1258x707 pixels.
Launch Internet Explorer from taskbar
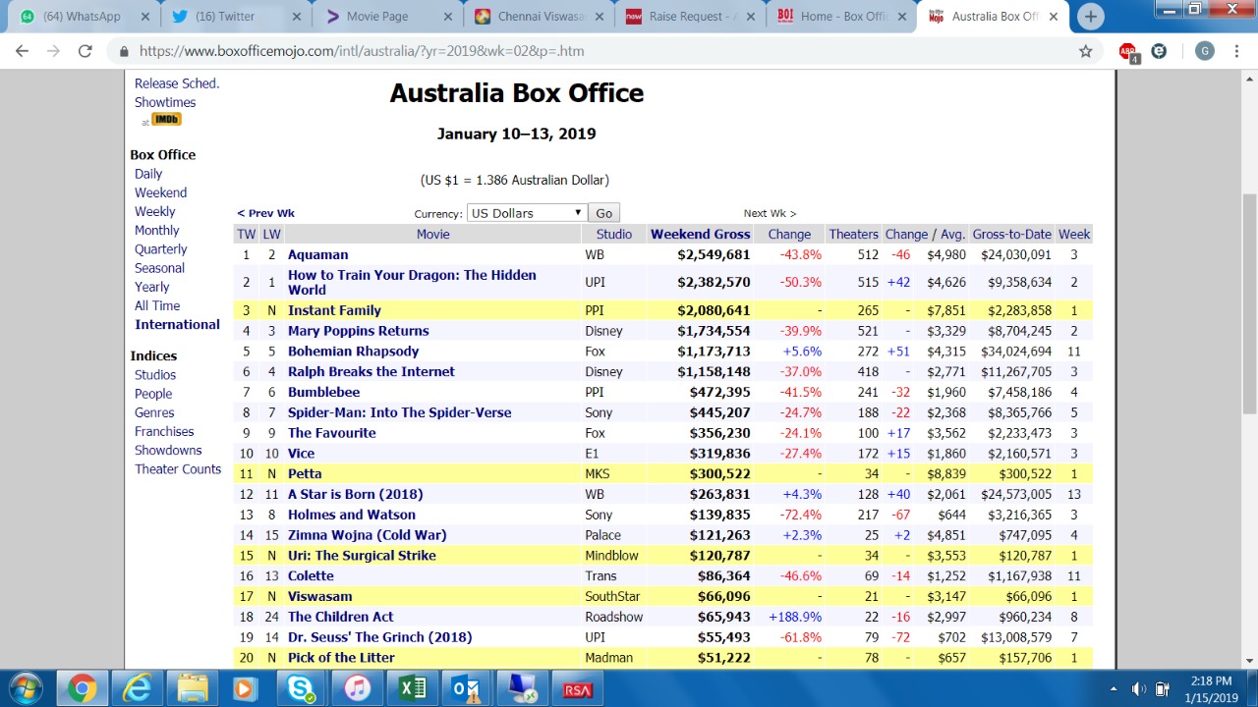tap(137, 688)
